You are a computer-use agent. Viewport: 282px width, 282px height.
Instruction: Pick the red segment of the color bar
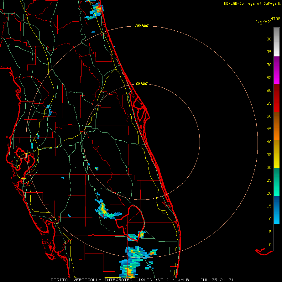[277, 98]
